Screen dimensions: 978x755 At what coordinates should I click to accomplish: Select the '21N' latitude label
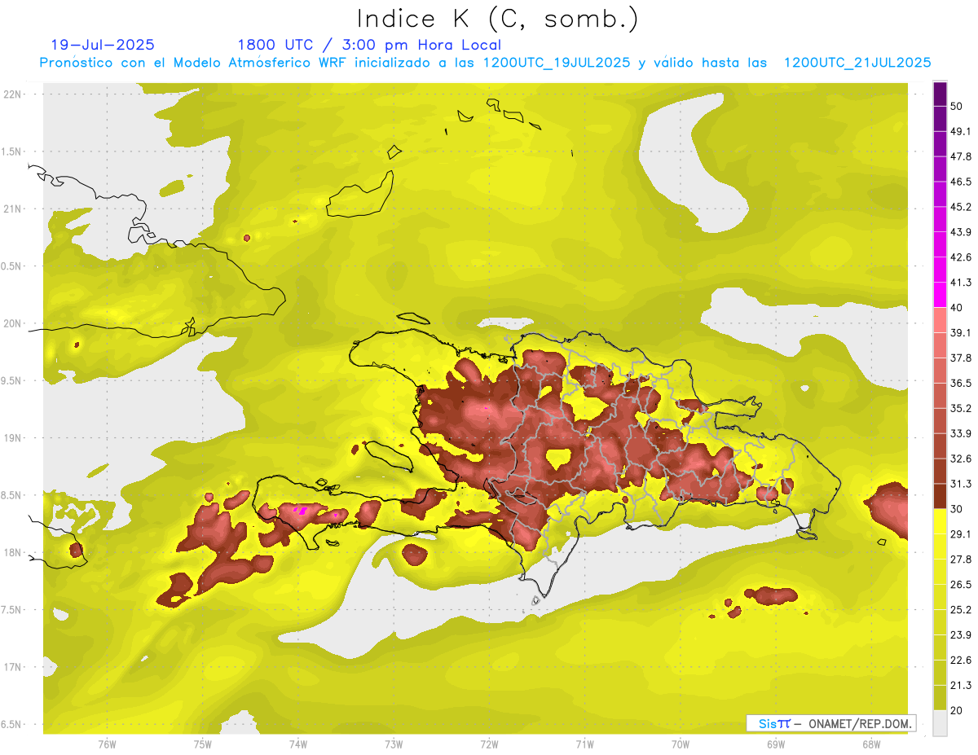(12, 209)
